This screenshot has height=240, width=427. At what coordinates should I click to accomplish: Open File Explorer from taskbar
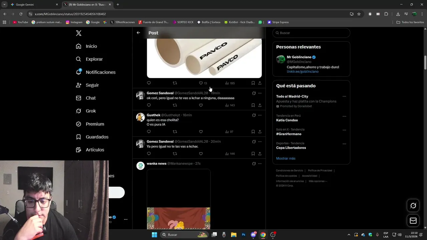234,235
